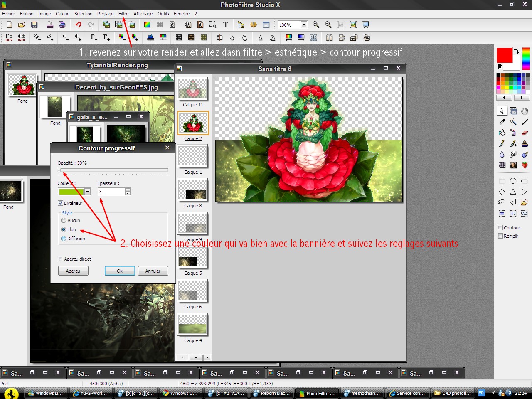Open the Fichier menu
The width and height of the screenshot is (532, 399).
tap(8, 14)
